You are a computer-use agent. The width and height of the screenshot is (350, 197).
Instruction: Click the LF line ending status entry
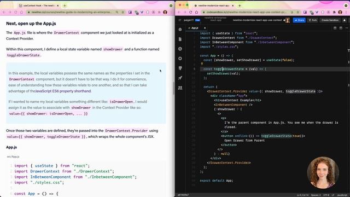point(333,195)
